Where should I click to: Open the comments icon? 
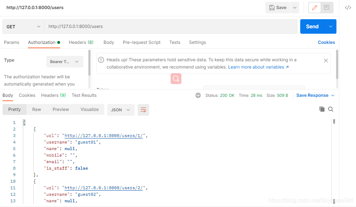327,8
